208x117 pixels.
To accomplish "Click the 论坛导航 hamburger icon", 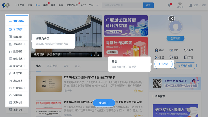I will click(x=10, y=21).
